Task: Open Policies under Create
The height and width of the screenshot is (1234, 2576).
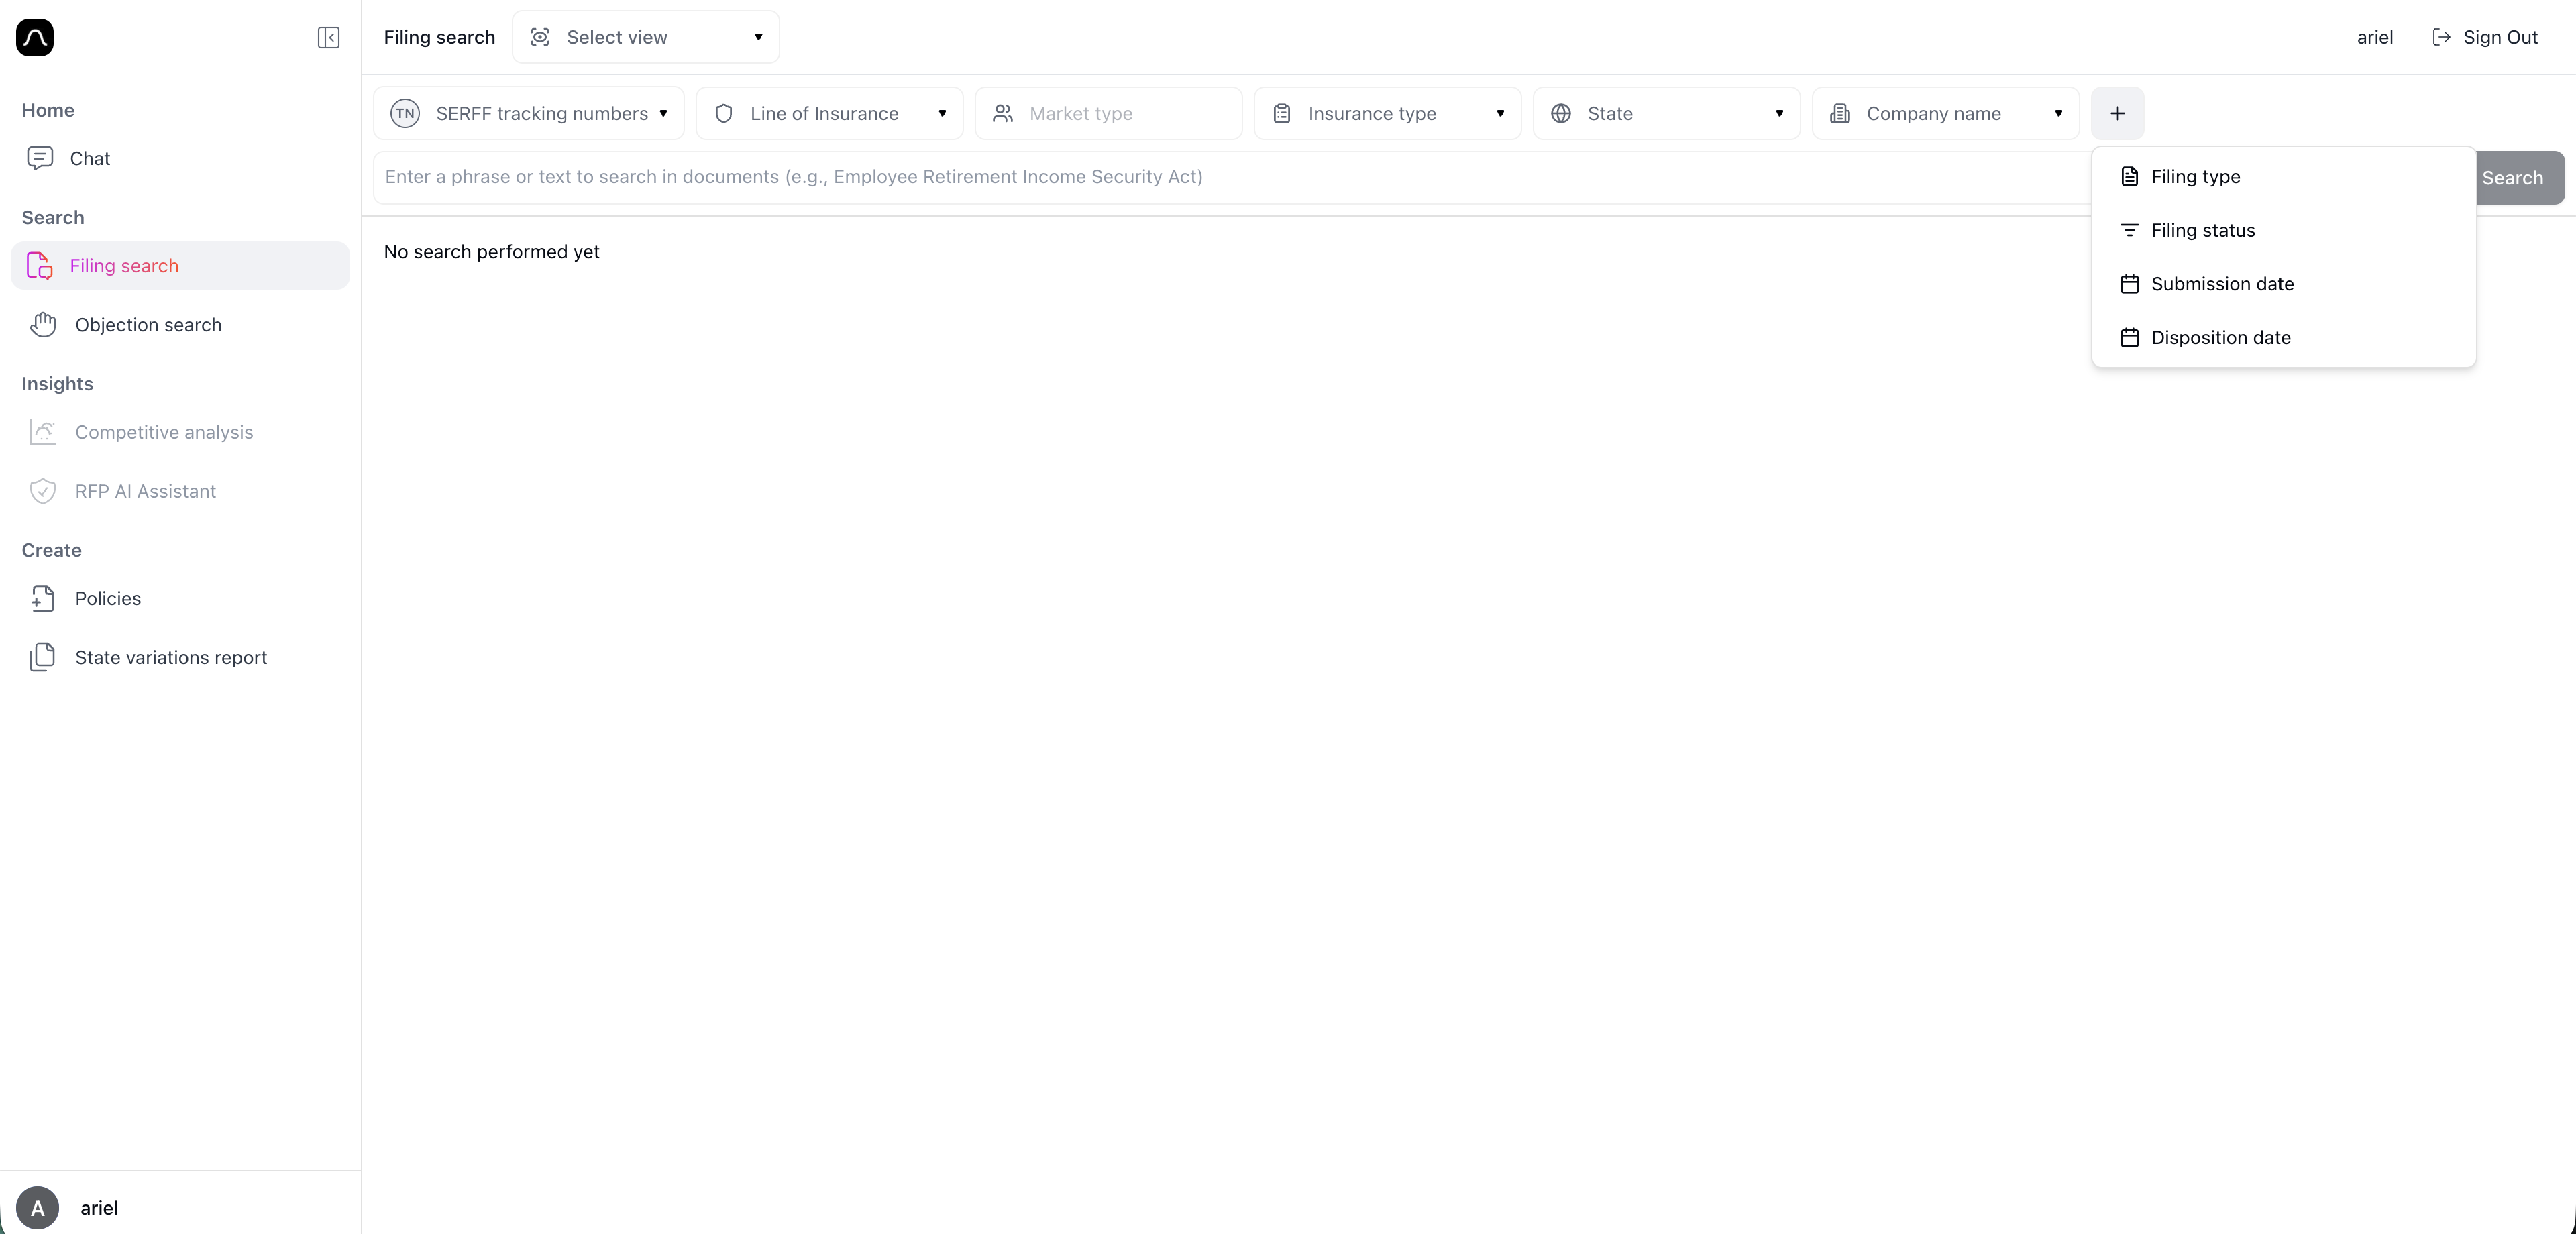Action: [x=107, y=598]
